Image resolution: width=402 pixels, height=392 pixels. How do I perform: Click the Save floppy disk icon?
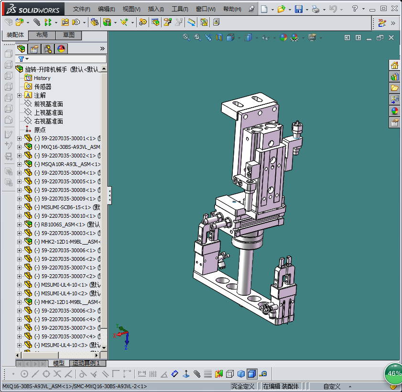298,9
